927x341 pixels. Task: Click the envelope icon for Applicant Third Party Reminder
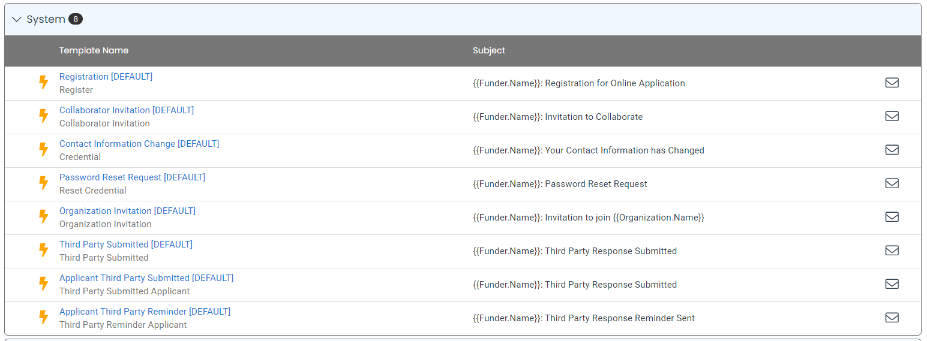pyautogui.click(x=892, y=318)
